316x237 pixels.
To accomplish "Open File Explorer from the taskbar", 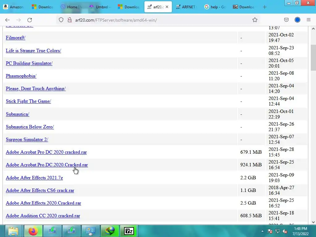I will point(13,231).
